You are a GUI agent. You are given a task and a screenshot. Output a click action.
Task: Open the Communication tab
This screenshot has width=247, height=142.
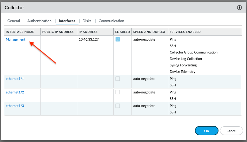[x=111, y=21]
